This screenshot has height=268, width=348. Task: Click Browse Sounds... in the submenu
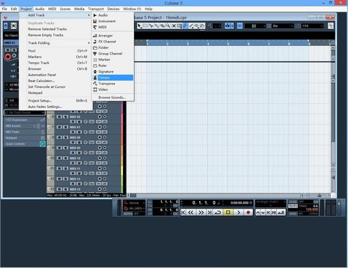[x=111, y=97]
